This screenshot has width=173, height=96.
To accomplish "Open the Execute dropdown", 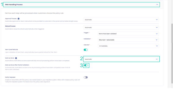I will pos(128,46).
